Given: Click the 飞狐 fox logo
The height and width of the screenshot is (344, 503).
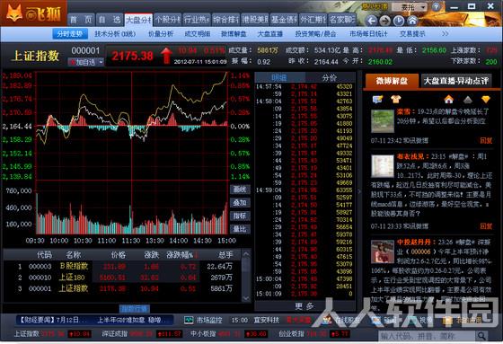Looking at the screenshot, I should pos(33,13).
